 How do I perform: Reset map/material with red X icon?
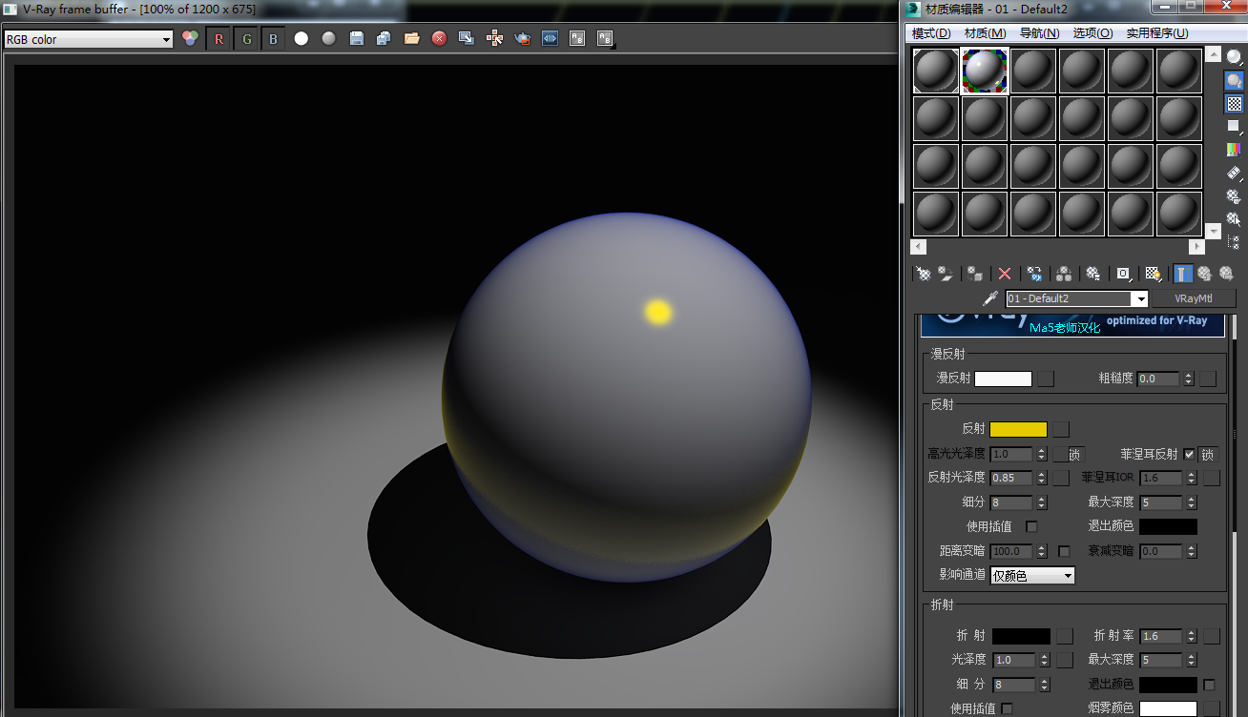1004,274
